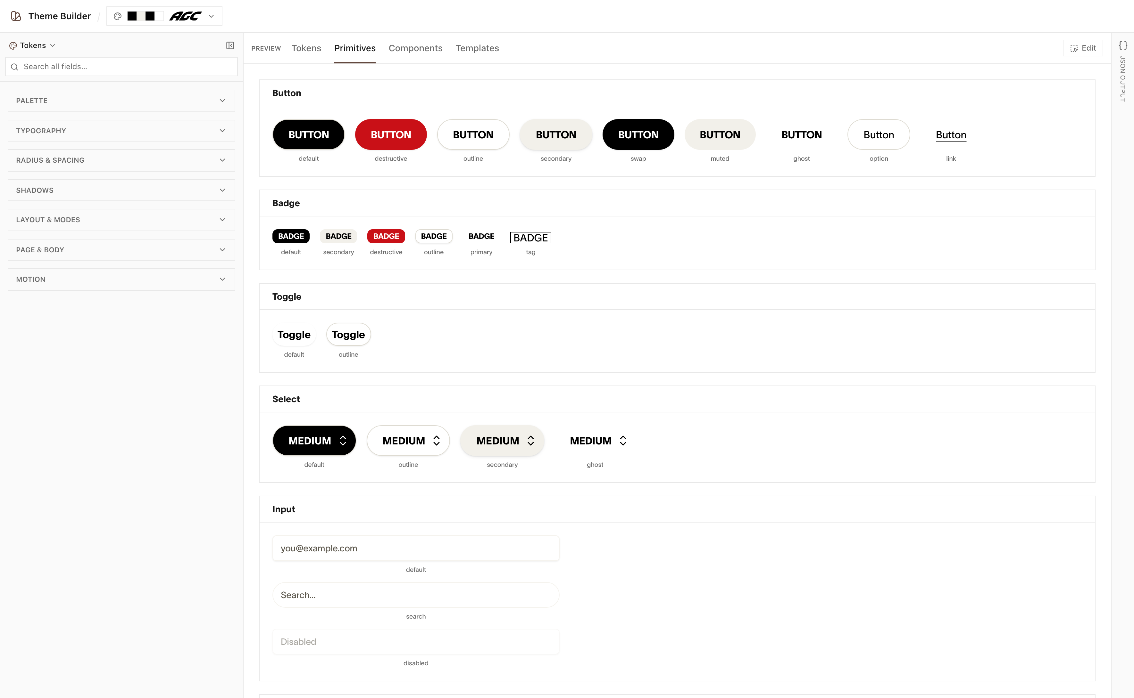Open the outline MEDIUM select
This screenshot has height=698, width=1134.
pos(408,440)
